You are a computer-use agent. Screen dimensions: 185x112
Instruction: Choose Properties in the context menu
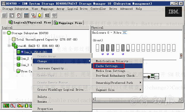[x=62, y=109]
